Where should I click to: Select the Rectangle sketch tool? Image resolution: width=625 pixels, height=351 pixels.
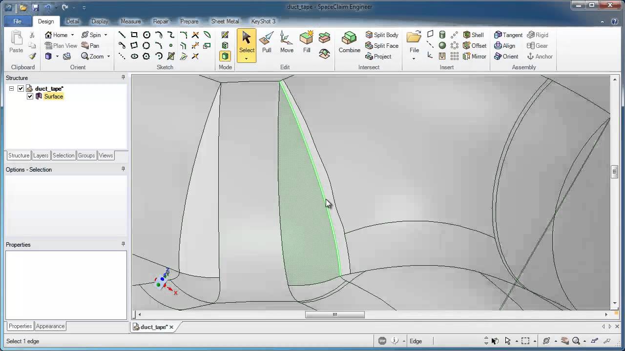(x=134, y=35)
